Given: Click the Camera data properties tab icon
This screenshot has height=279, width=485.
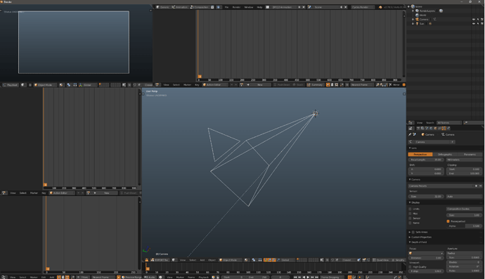Looking at the screenshot, I should coord(444,128).
